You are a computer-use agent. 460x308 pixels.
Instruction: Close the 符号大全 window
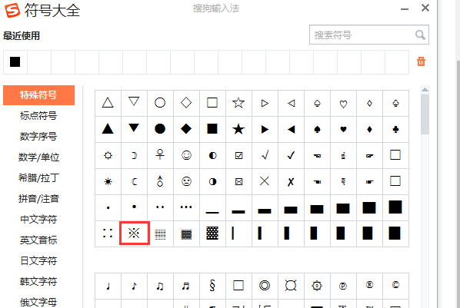[x=425, y=8]
